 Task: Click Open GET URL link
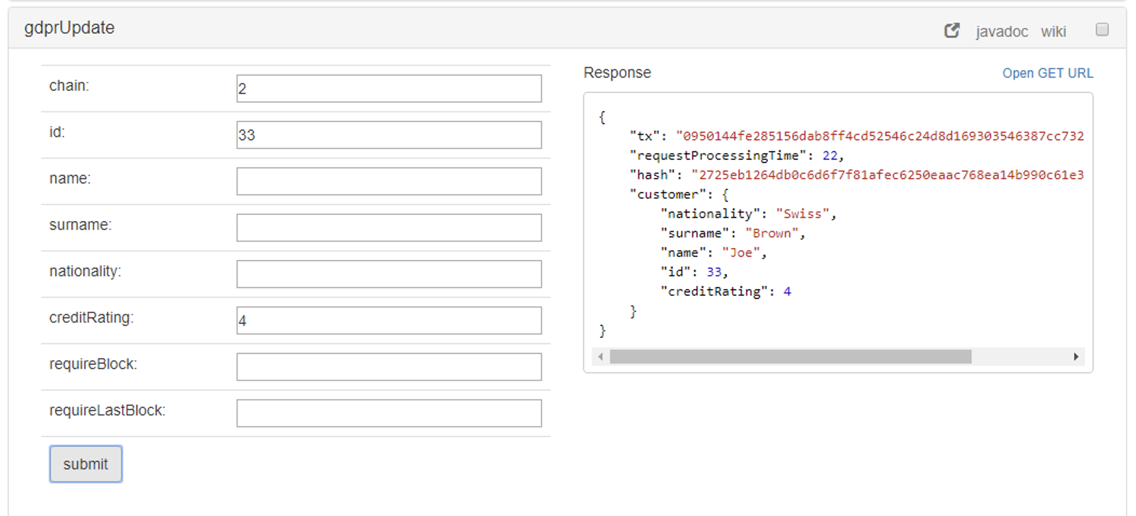pyautogui.click(x=1047, y=73)
